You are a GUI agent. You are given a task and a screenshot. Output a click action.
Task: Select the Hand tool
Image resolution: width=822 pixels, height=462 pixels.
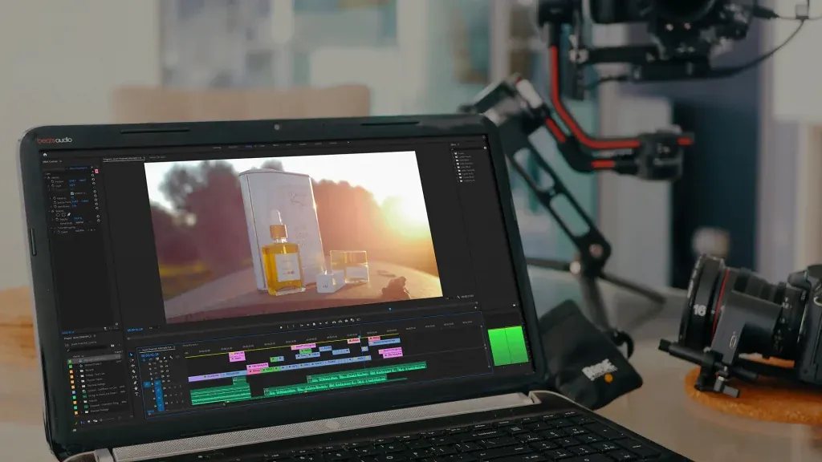[136, 388]
